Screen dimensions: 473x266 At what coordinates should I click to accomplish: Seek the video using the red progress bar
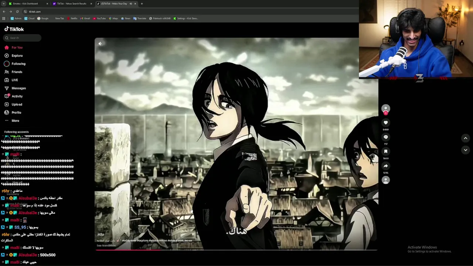tap(236, 250)
